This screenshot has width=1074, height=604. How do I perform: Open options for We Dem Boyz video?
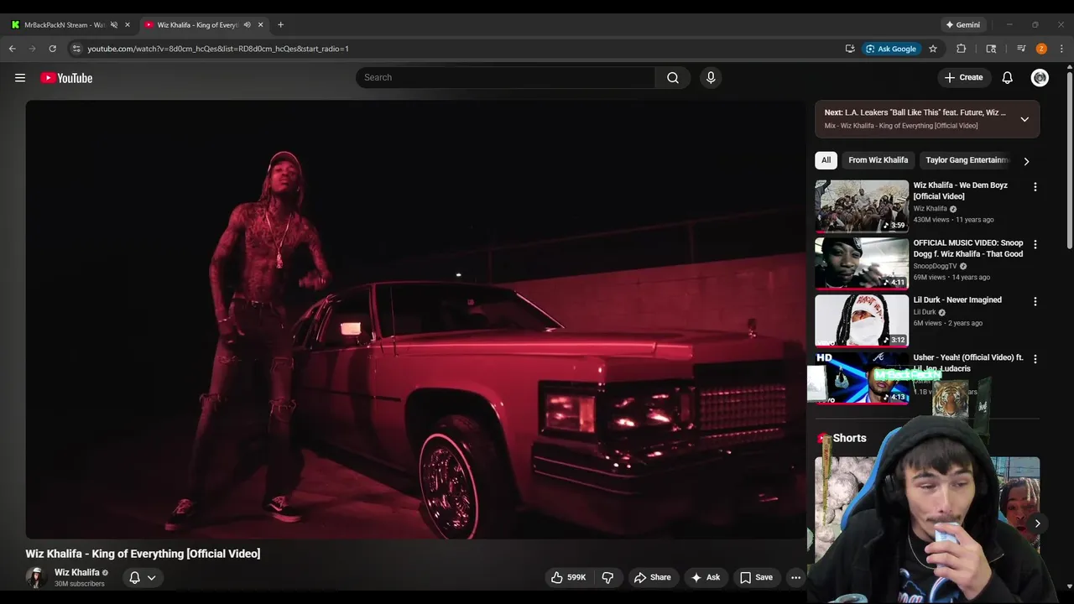(x=1035, y=187)
